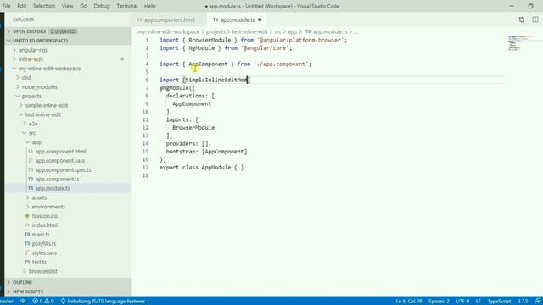Screen dimensions: 543x305
Task: Open the Debug menu
Action: (x=102, y=6)
